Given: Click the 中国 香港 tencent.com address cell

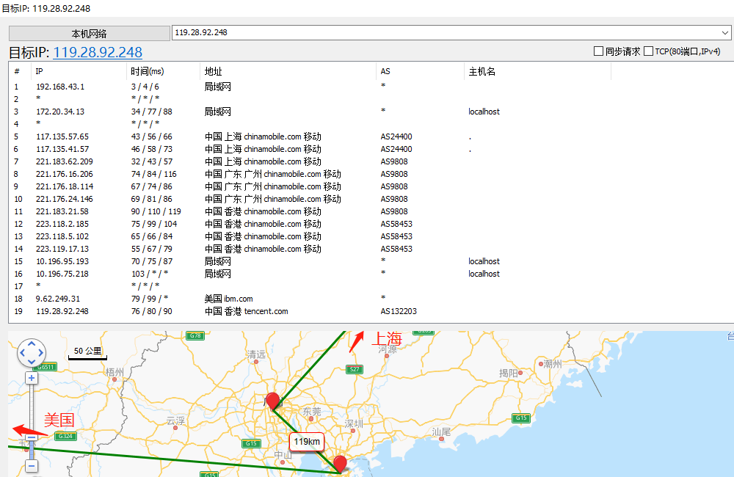Looking at the screenshot, I should 246,311.
